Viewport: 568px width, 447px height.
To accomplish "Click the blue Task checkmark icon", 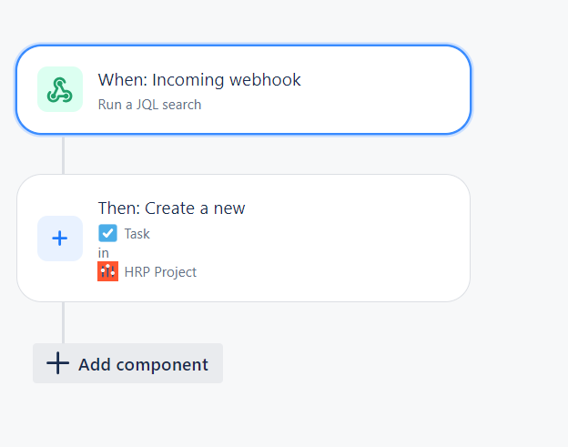I will click(107, 233).
